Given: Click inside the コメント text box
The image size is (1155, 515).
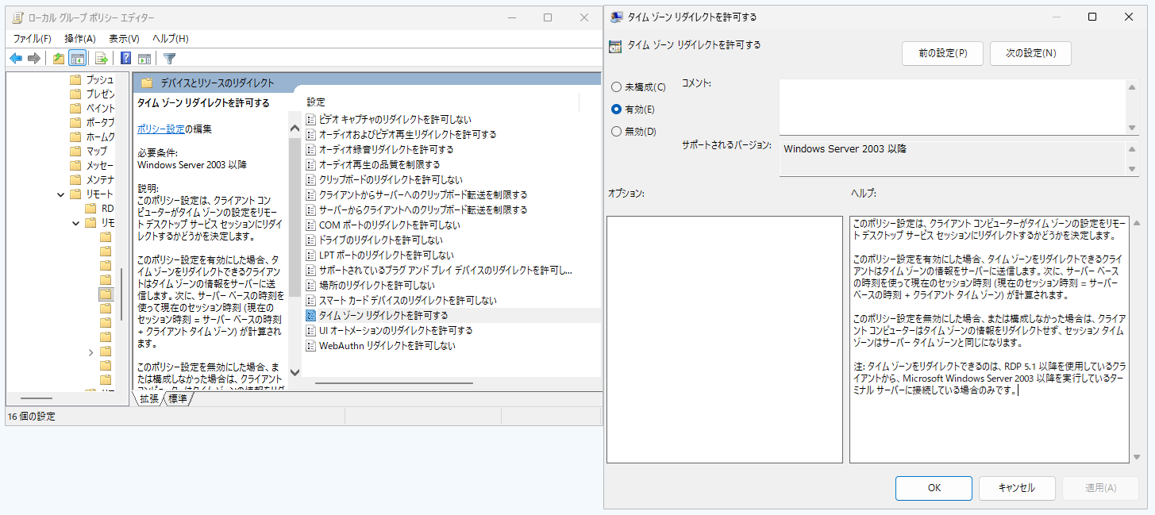Looking at the screenshot, I should coord(953,107).
